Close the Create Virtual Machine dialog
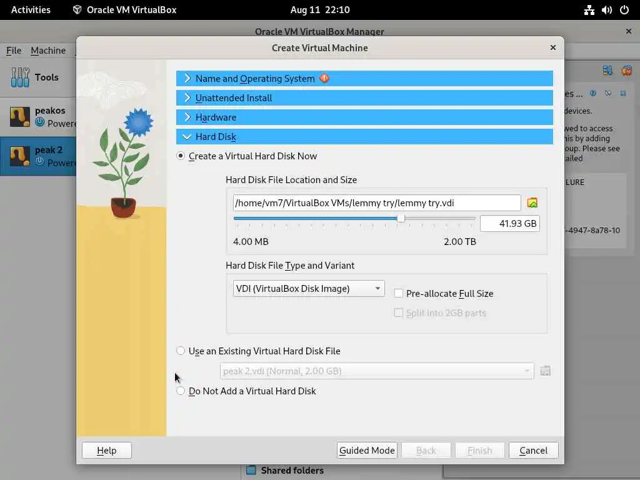The image size is (640, 480). 552,47
